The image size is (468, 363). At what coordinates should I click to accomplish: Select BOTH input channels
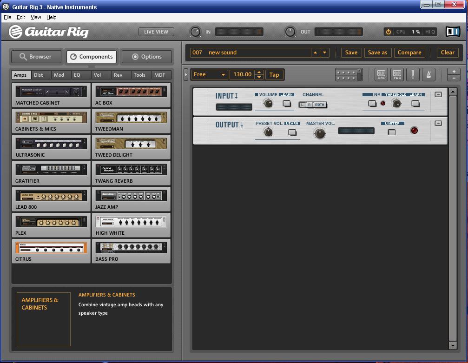point(320,105)
